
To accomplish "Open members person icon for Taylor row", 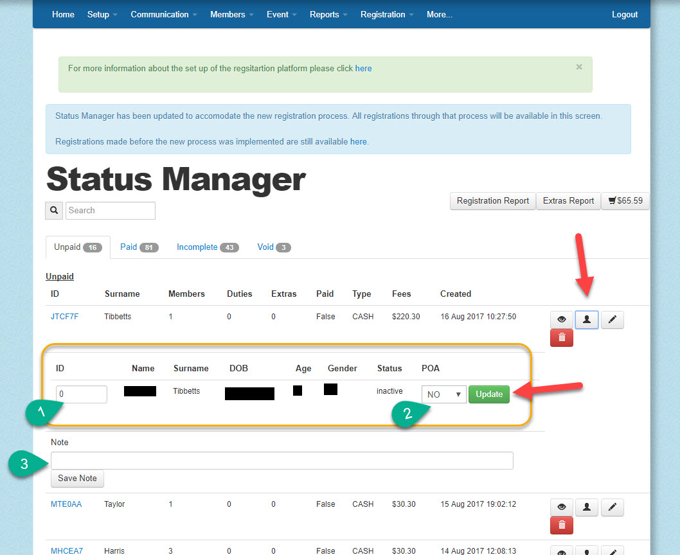I will (586, 507).
